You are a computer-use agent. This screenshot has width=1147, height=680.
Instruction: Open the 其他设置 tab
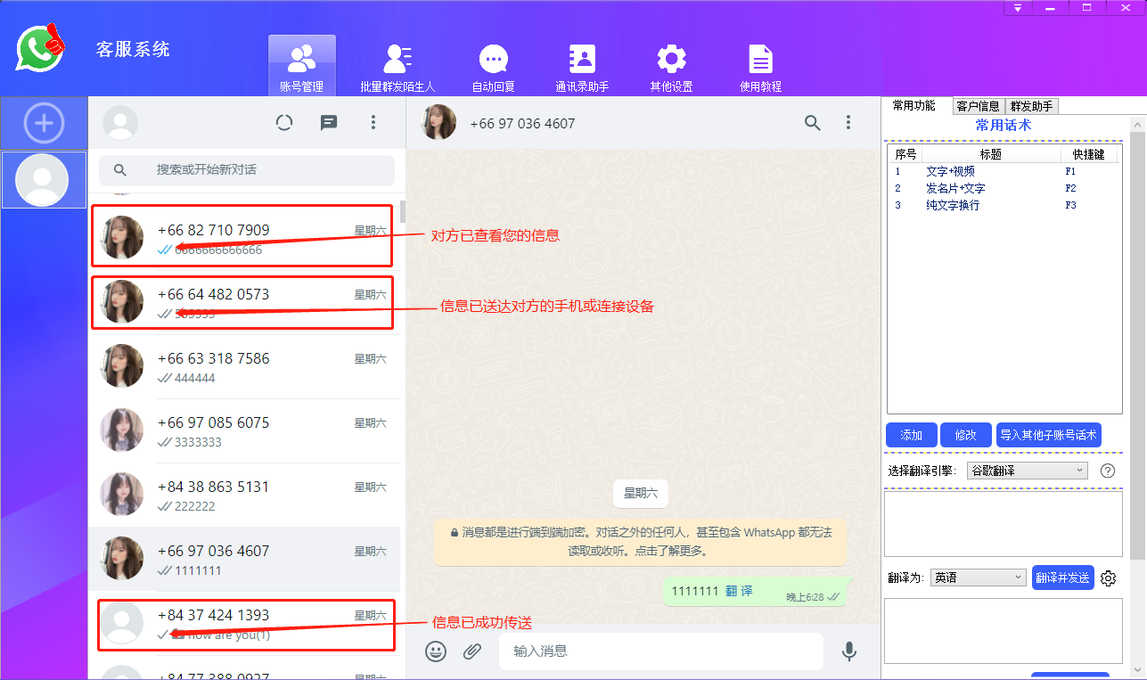[671, 67]
